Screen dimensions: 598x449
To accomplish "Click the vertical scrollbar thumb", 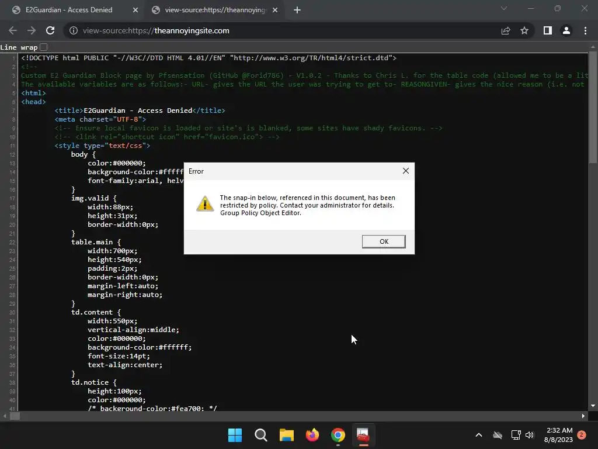I will coord(593,107).
